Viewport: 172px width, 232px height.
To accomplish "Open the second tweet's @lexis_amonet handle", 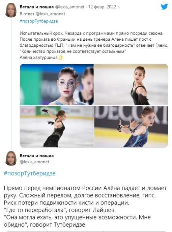I will click(x=34, y=162).
